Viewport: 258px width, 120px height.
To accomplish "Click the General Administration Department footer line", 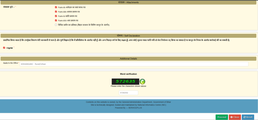I will tap(128, 102).
